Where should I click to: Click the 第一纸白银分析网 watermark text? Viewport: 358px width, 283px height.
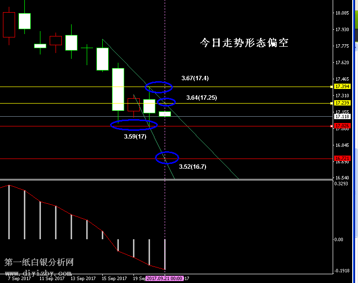click(39, 262)
